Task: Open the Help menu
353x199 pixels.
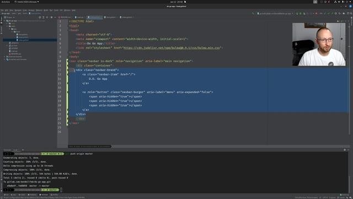Action: 73,10
